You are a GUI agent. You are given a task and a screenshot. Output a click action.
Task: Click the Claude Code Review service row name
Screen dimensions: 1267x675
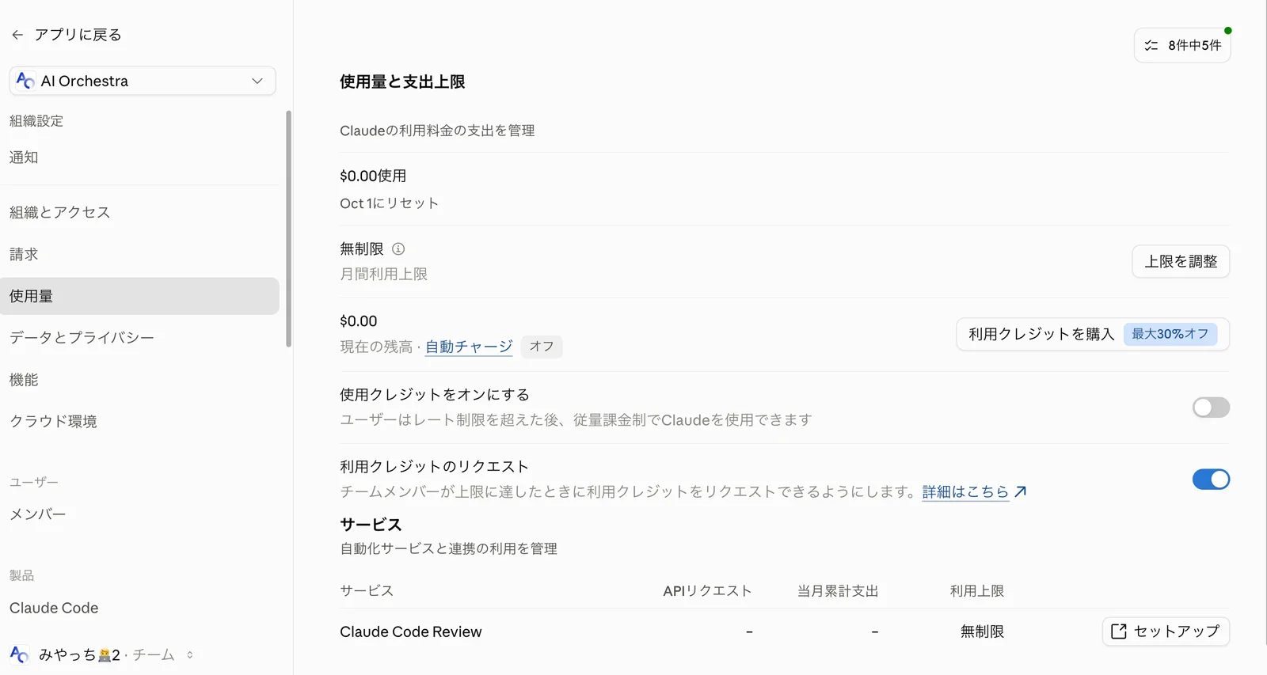(x=411, y=631)
